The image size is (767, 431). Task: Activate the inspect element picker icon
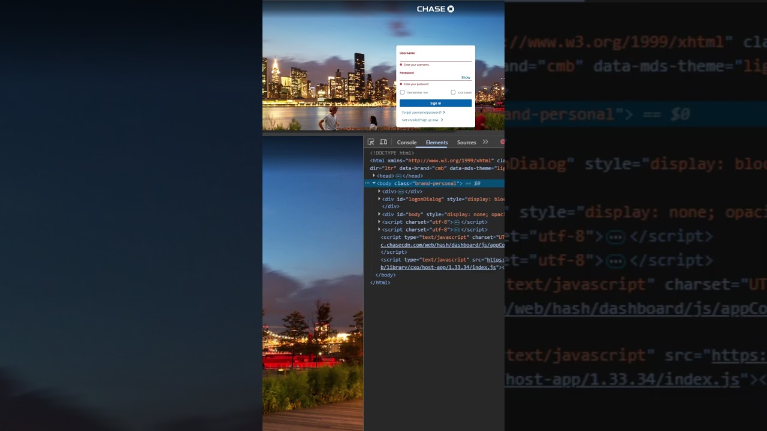[371, 142]
